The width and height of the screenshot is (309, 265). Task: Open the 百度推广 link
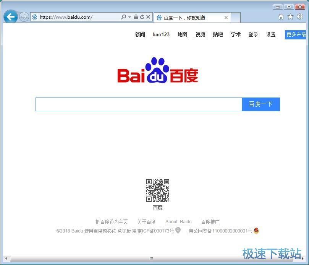click(210, 222)
